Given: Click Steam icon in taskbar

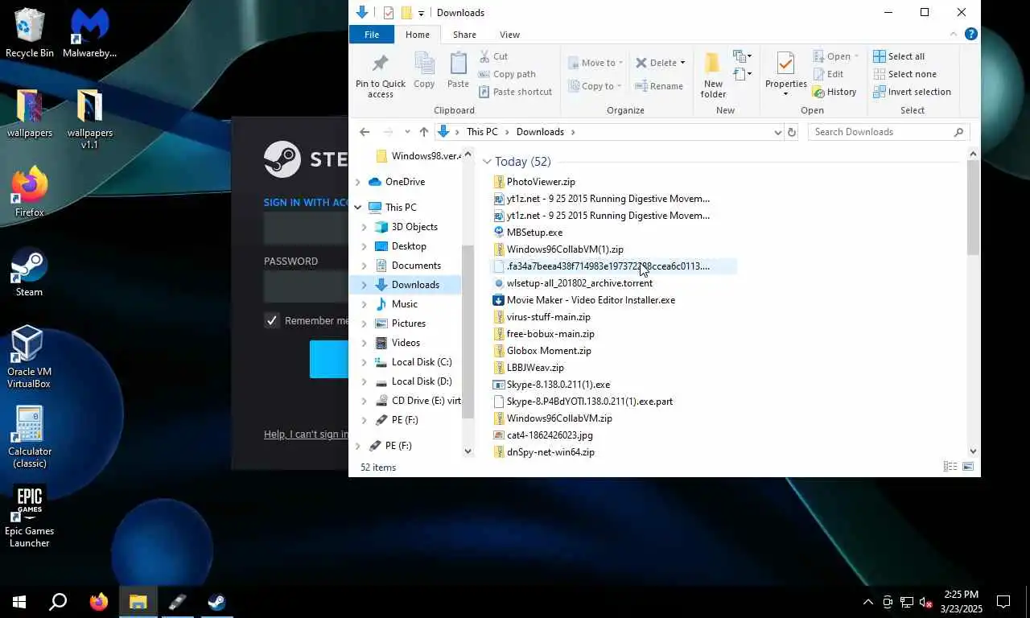Looking at the screenshot, I should click(216, 602).
